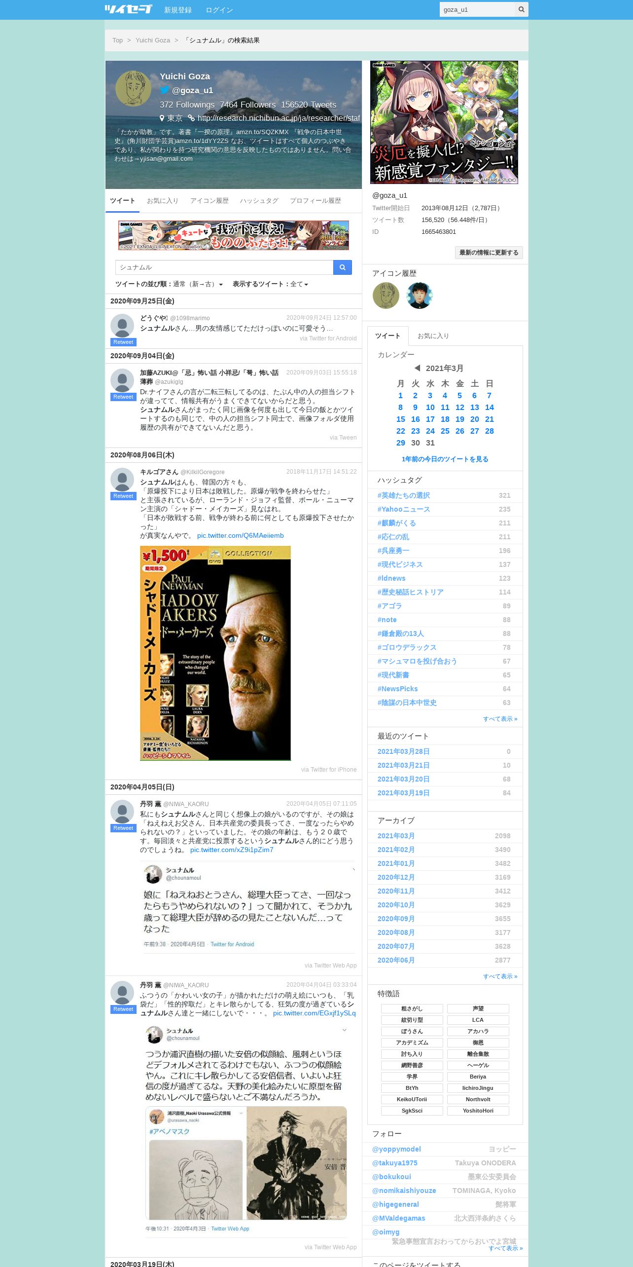The height and width of the screenshot is (1267, 633).
Task: Click feature word YoshitoHori
Action: 478,1111
